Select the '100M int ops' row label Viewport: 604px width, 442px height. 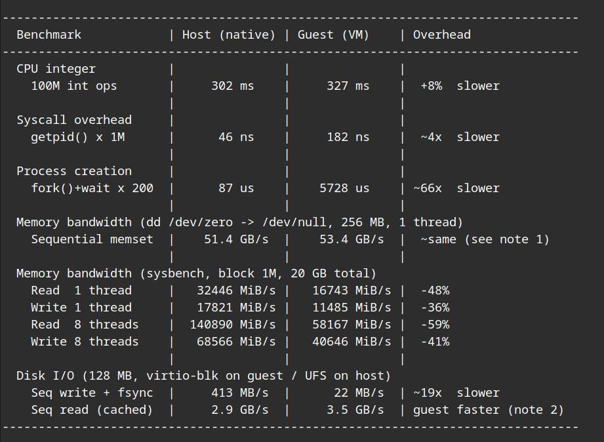tap(74, 86)
